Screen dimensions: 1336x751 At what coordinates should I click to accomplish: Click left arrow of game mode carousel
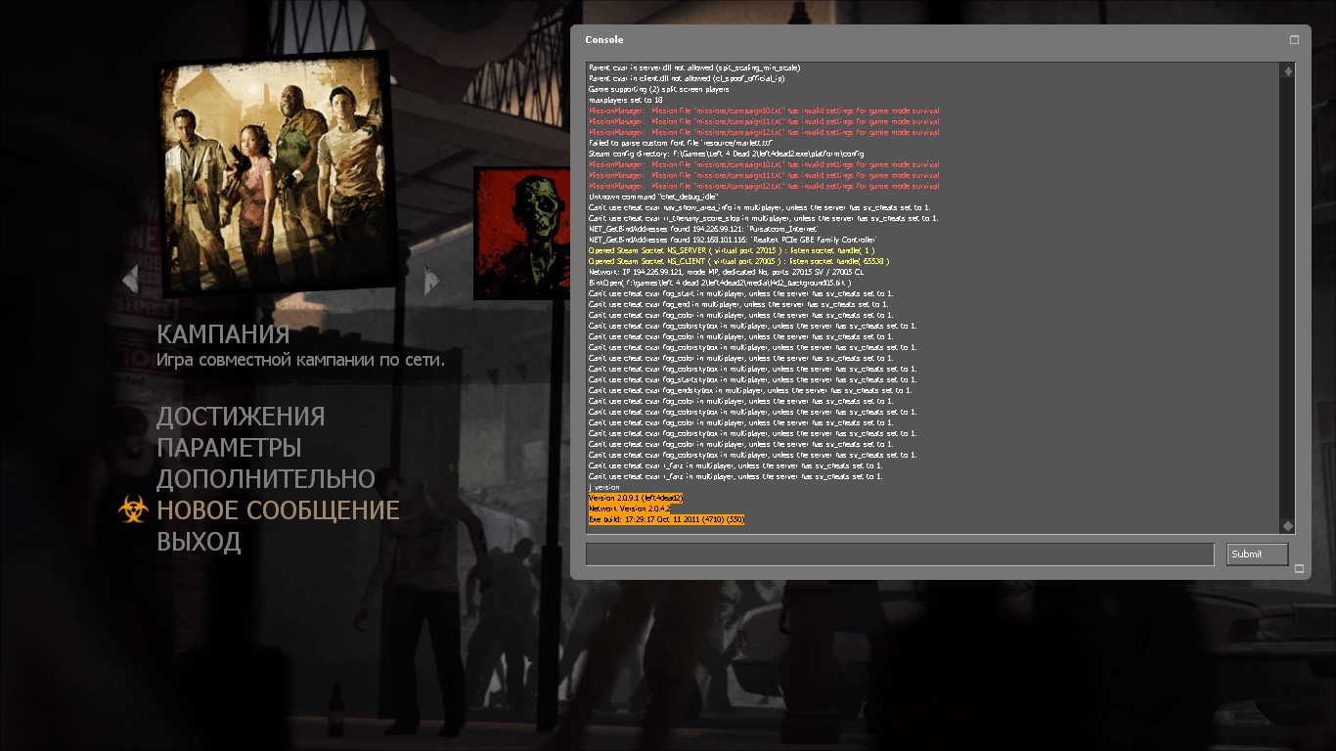point(130,280)
